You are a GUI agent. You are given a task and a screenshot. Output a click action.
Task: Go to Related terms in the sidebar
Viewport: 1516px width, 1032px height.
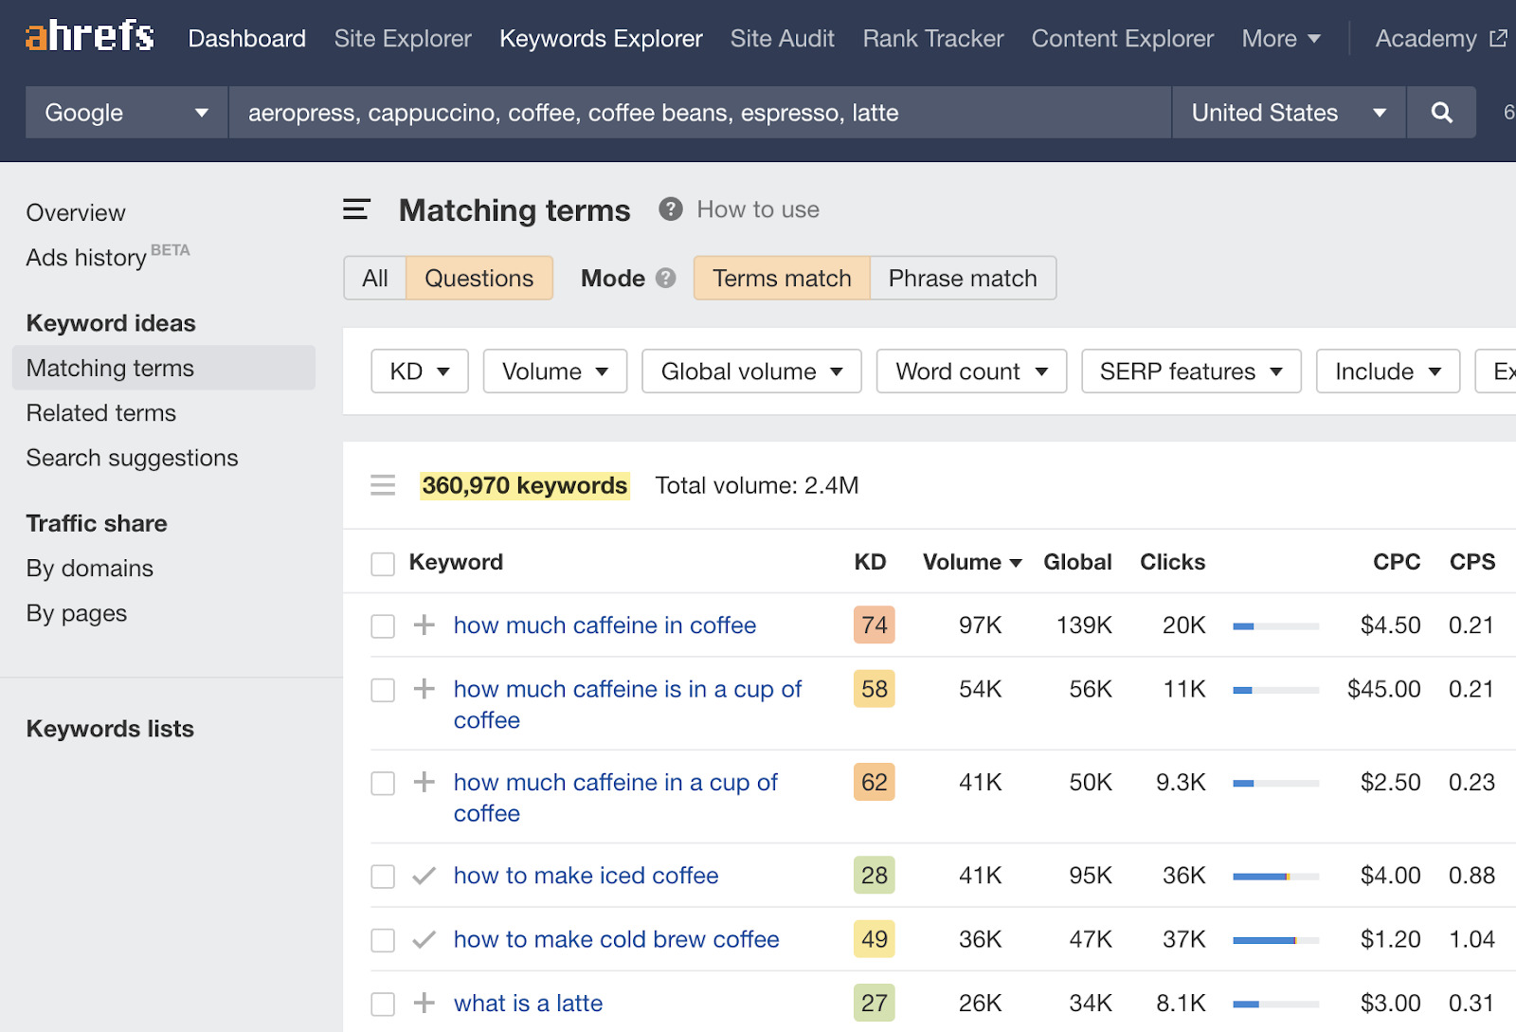pyautogui.click(x=101, y=413)
